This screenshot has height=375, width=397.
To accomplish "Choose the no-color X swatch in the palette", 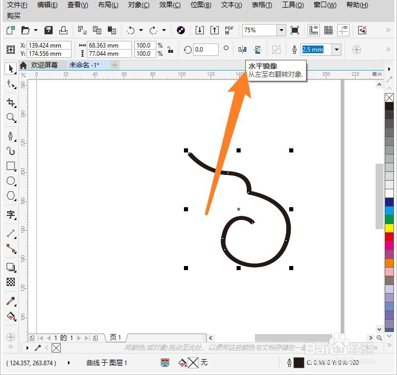I will tap(389, 98).
